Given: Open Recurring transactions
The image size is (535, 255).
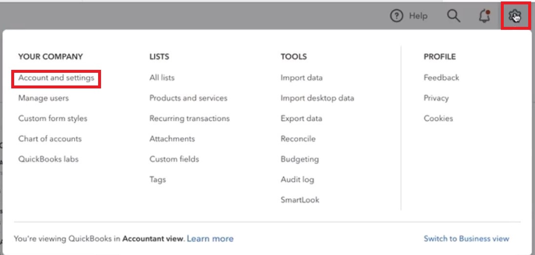Looking at the screenshot, I should (189, 118).
